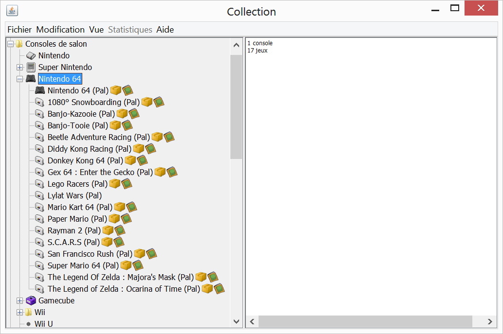
Task: Click the manual icon next to 1080° Snowboarding
Action: pos(159,102)
